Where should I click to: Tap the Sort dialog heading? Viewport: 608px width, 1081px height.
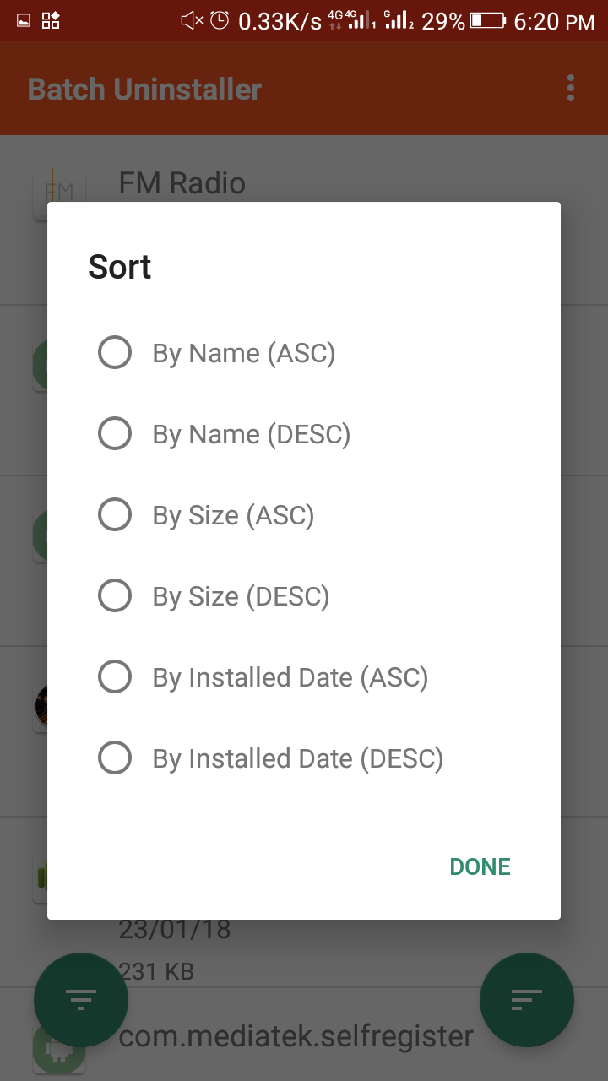point(120,267)
